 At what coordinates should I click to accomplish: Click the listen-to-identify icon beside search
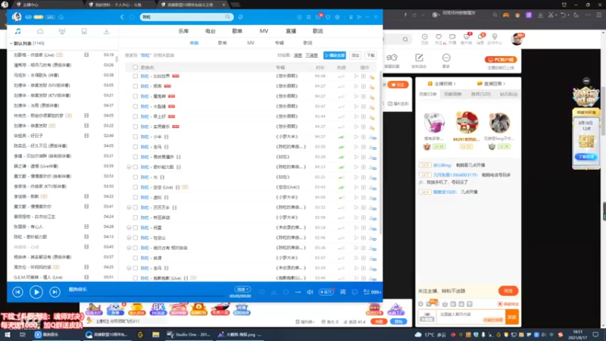tap(240, 17)
